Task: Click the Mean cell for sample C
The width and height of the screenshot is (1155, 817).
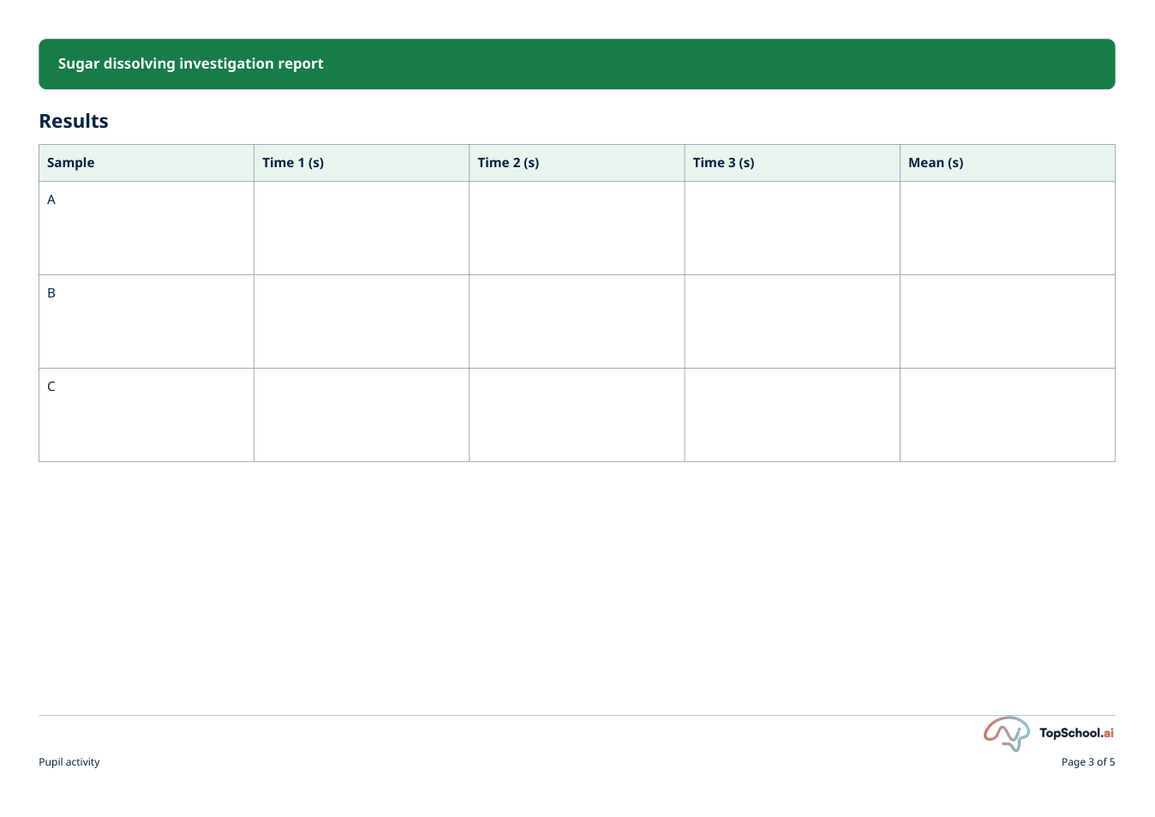Action: pos(1008,415)
